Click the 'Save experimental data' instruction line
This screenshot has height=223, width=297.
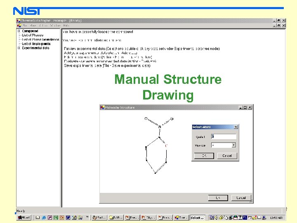click(x=107, y=66)
